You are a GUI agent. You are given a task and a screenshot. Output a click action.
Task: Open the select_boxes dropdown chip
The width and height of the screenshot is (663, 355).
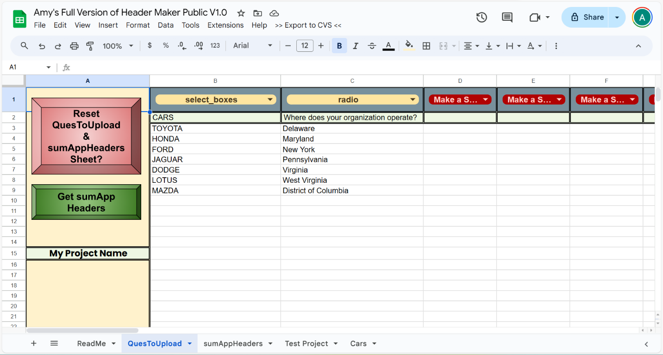216,100
